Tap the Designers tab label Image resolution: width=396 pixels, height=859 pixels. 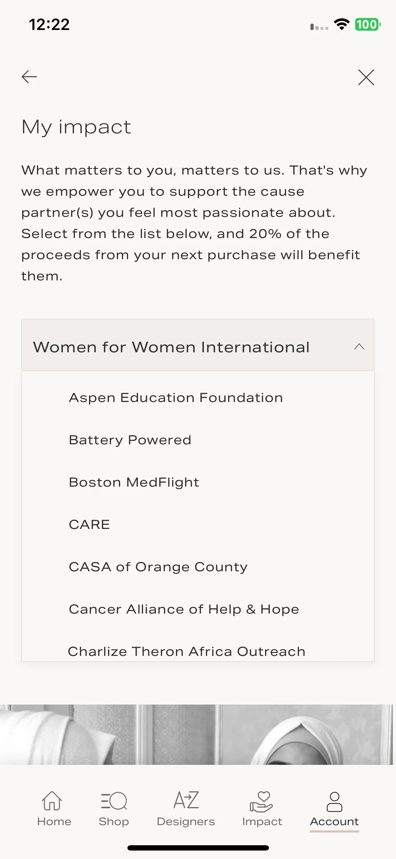click(186, 822)
